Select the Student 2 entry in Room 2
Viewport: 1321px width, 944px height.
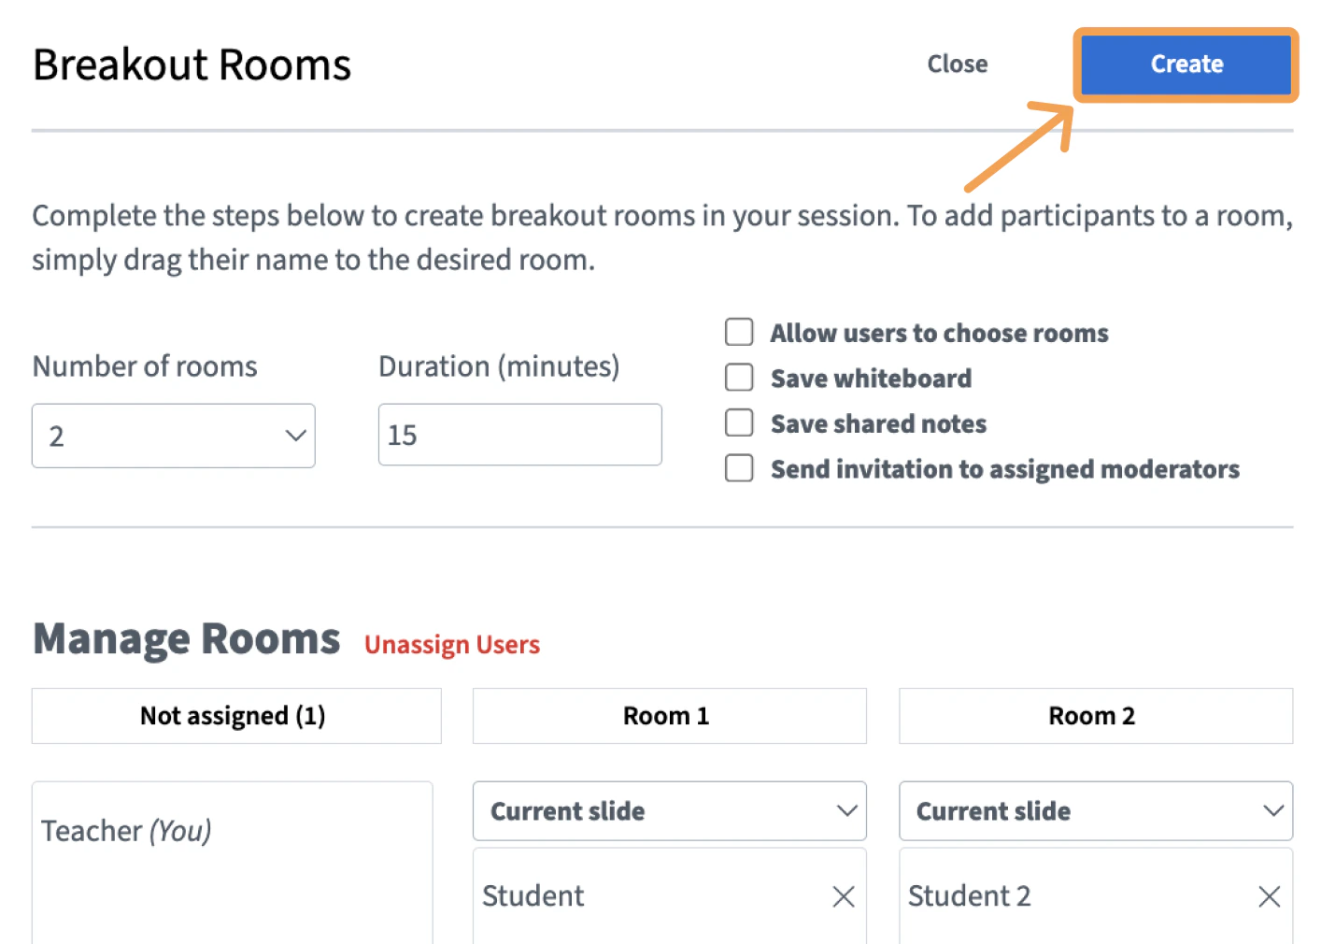pyautogui.click(x=969, y=896)
